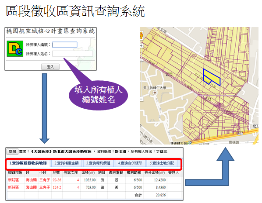Click land number 92-36 link

tap(57, 180)
